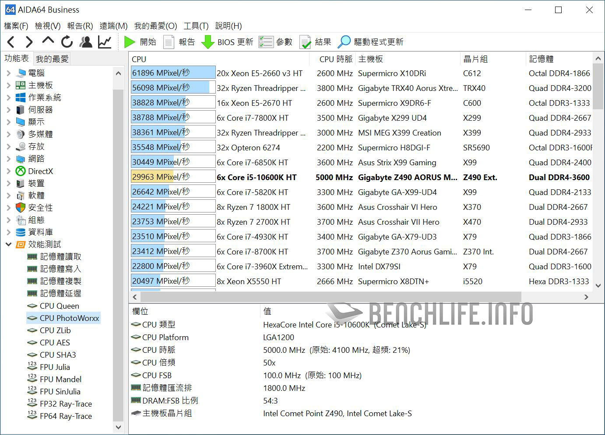The width and height of the screenshot is (605, 435).
Task: Sort by the CPU 時脈 column header
Action: (x=335, y=59)
